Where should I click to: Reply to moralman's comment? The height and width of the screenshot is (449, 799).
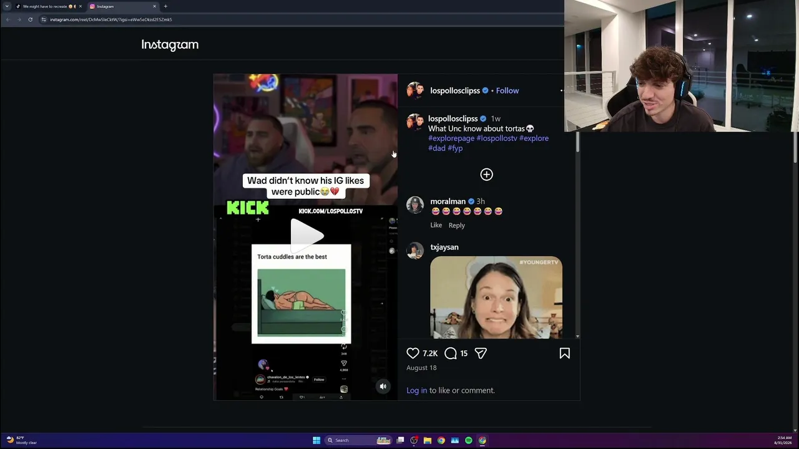click(457, 225)
